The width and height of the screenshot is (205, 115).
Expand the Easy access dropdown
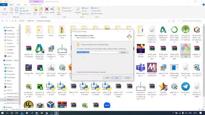tap(68, 11)
